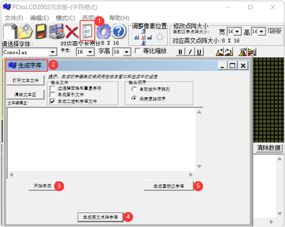Screen dimensions: 285x227
Task: Click the second rotate triangle icon
Action: tap(229, 52)
